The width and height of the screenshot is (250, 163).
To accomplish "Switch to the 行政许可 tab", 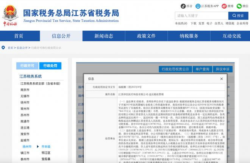I will tap(27, 66).
